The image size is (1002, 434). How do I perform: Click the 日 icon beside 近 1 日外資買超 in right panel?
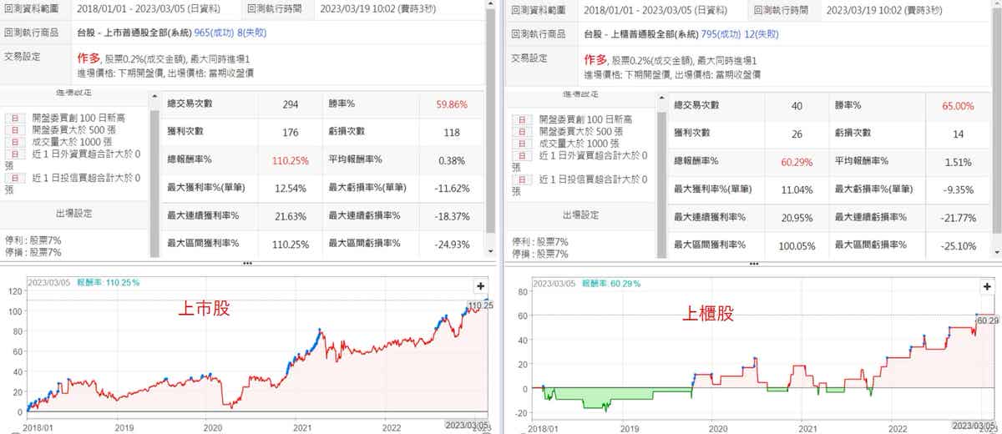[522, 154]
